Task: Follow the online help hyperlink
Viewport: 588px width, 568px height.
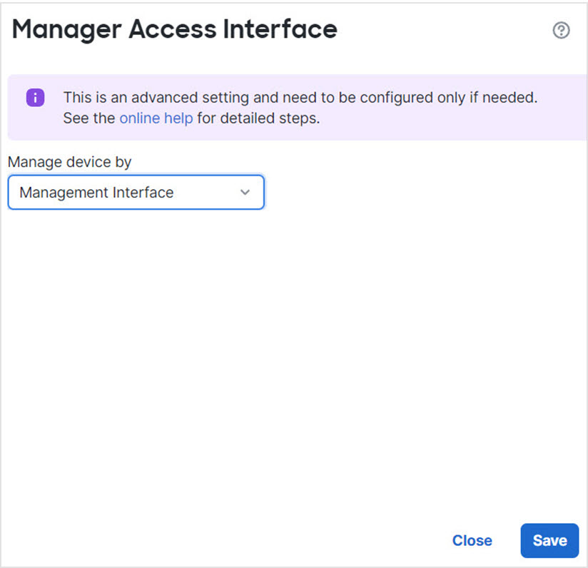Action: (156, 118)
